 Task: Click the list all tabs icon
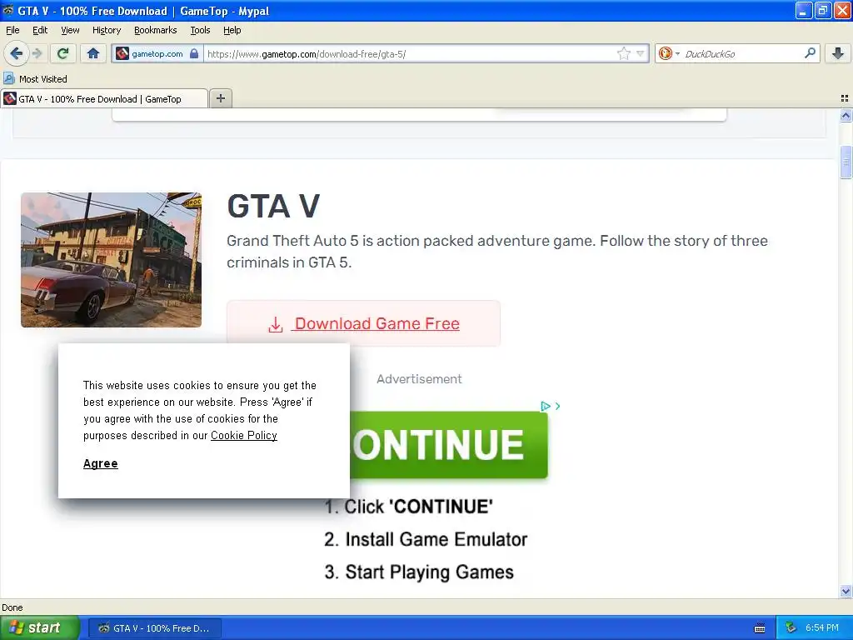(845, 98)
